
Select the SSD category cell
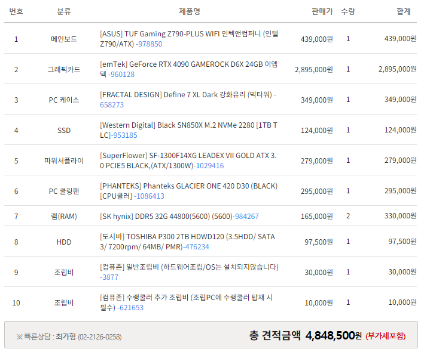(x=64, y=130)
